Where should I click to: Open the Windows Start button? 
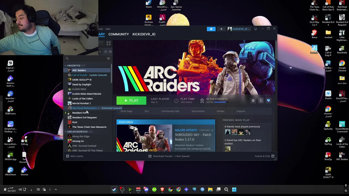[x=234, y=189]
